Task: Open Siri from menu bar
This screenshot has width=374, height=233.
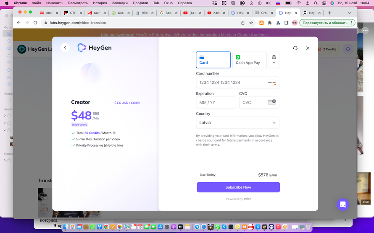Action: [332, 3]
